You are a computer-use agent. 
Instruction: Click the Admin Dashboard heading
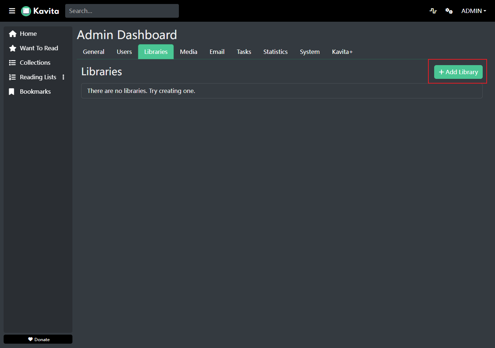127,35
